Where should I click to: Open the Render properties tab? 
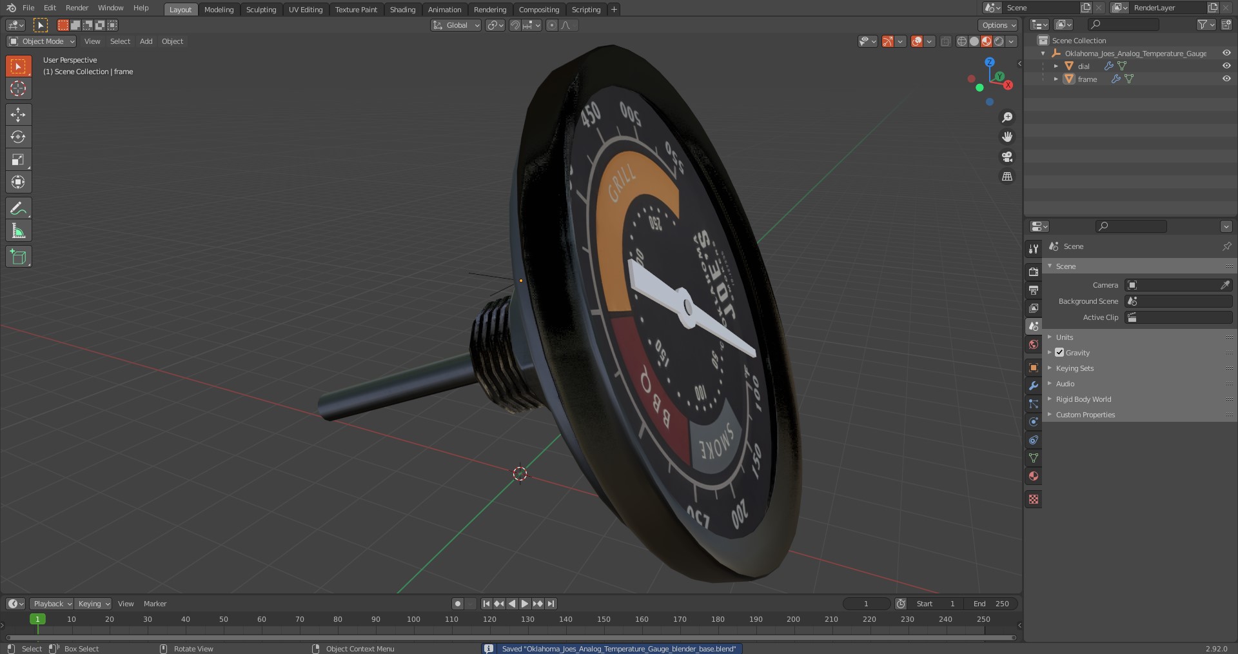tap(1034, 272)
